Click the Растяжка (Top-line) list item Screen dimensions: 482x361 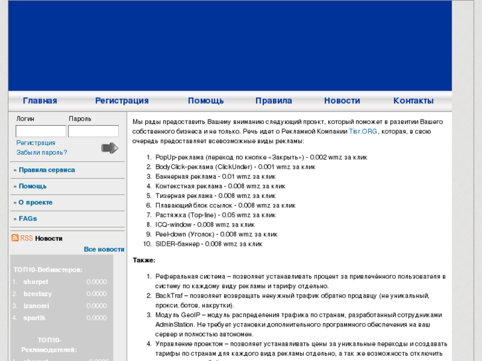click(215, 215)
